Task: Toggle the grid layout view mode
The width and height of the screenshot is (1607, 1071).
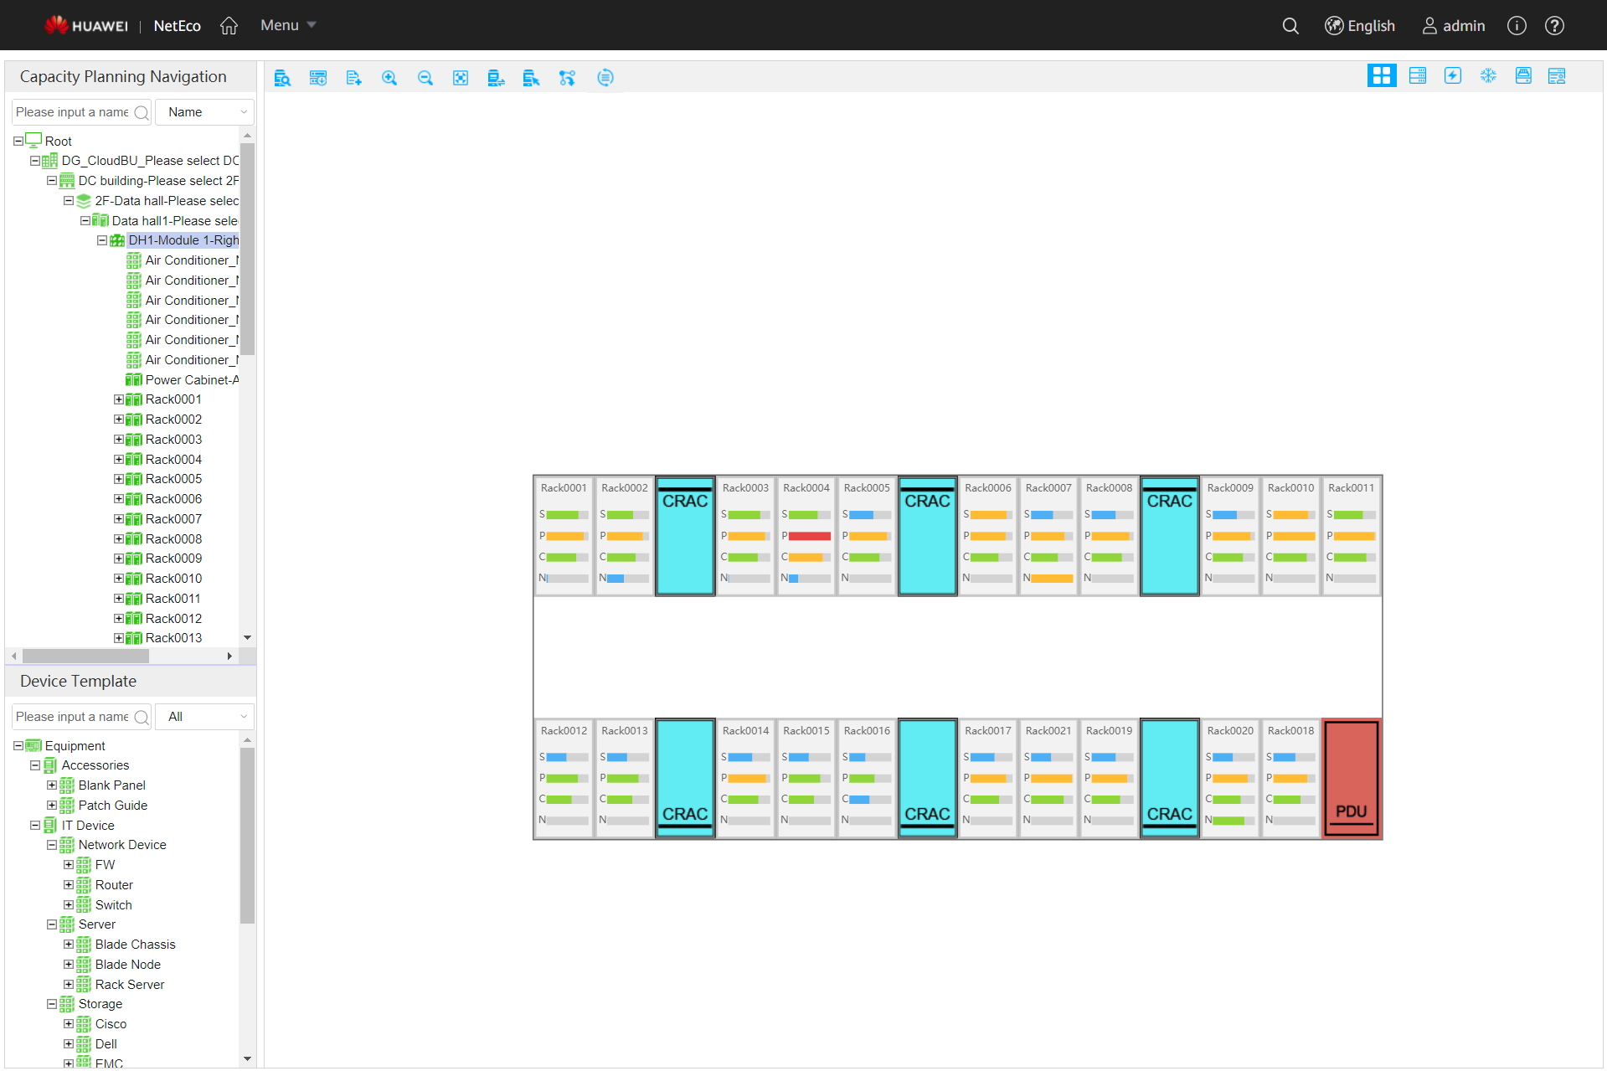Action: (1382, 75)
